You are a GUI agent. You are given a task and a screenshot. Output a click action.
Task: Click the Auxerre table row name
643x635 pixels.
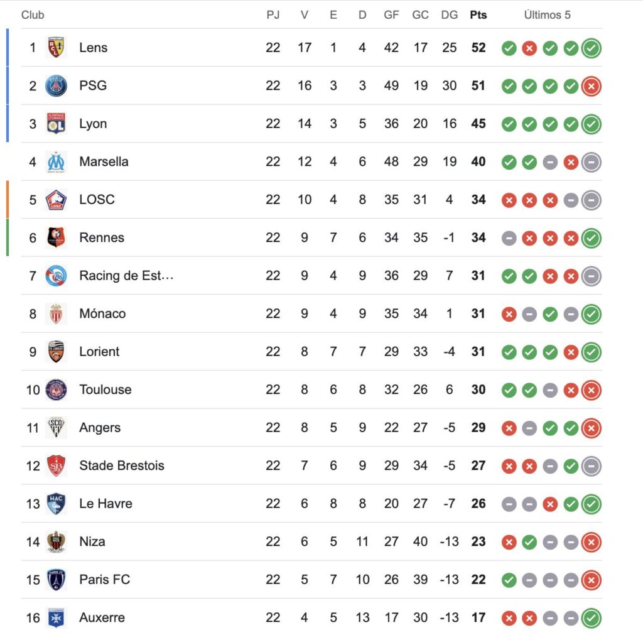point(102,617)
